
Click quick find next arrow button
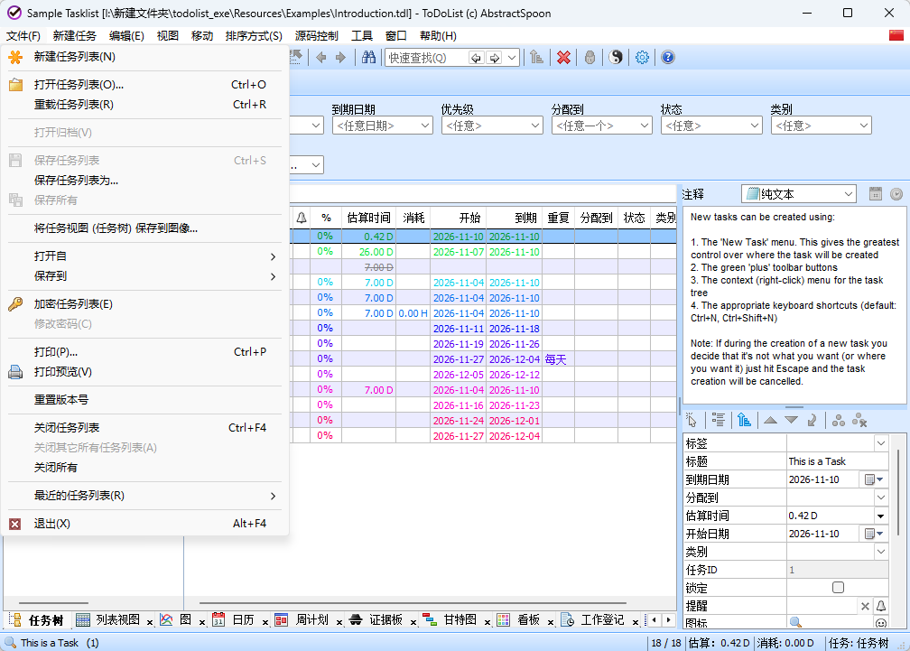[494, 58]
